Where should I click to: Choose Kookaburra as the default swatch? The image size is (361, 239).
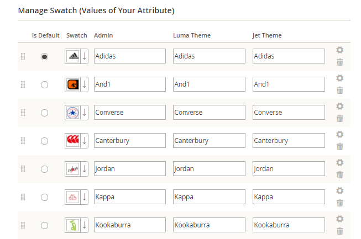(x=44, y=225)
